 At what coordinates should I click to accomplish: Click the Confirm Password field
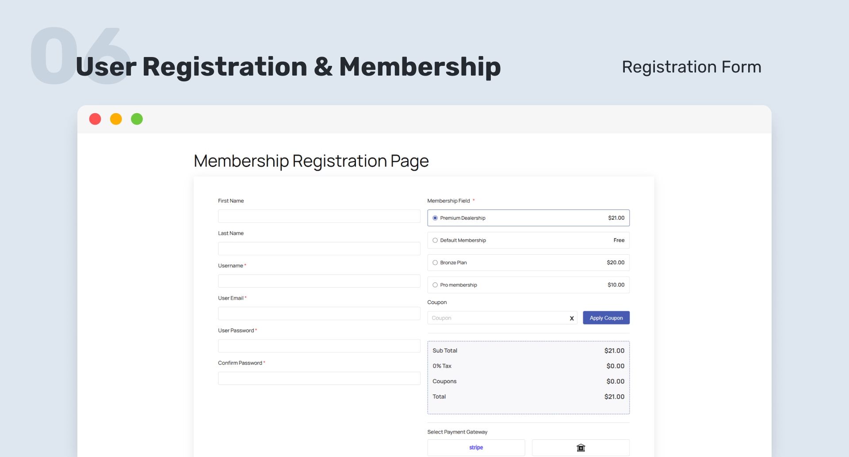pyautogui.click(x=319, y=378)
